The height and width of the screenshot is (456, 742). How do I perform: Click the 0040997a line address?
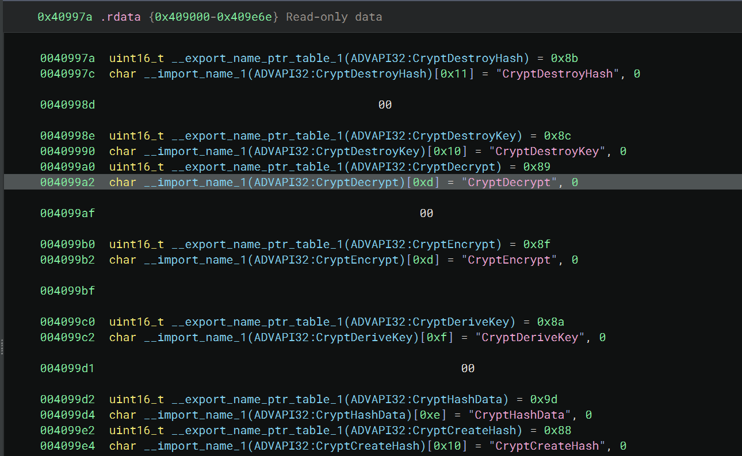(67, 58)
